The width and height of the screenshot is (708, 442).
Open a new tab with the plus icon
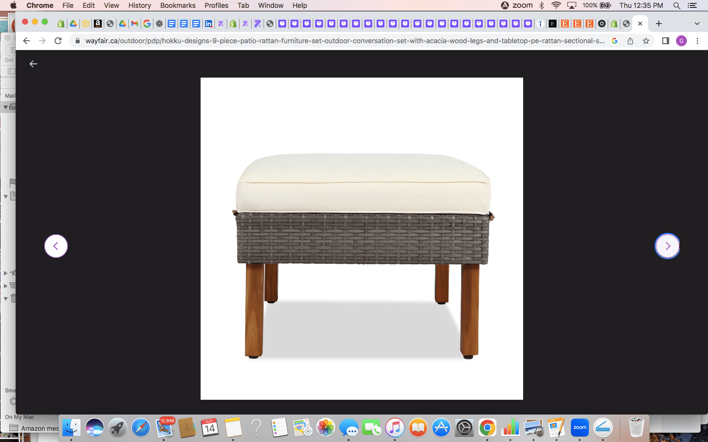659,24
